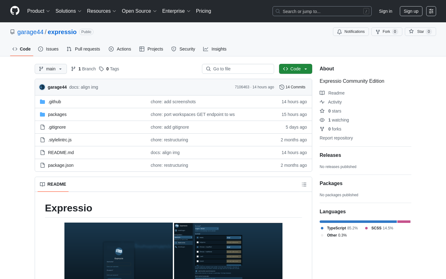The height and width of the screenshot is (279, 446).
Task: Open 14 Commits history
Action: click(x=292, y=87)
